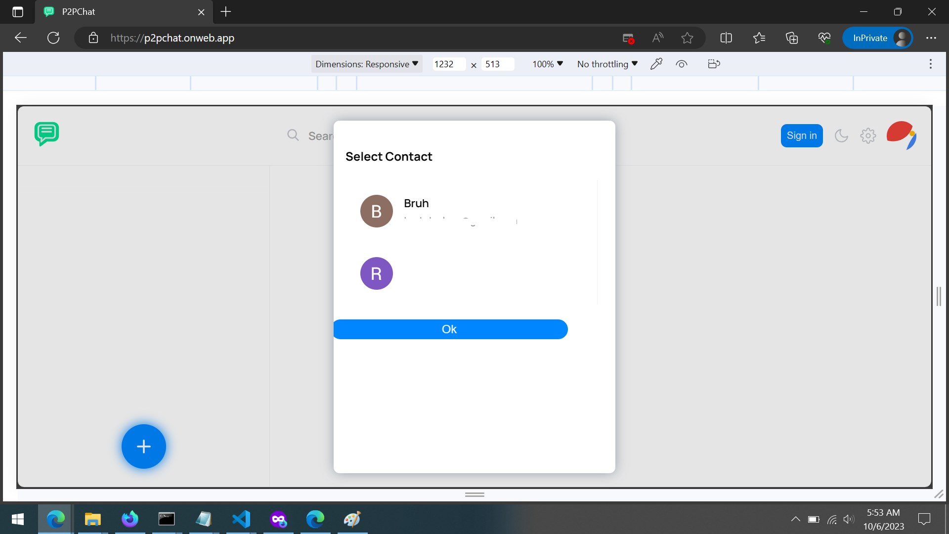Open the 100% zoom dropdown
The height and width of the screenshot is (534, 949).
pos(548,64)
